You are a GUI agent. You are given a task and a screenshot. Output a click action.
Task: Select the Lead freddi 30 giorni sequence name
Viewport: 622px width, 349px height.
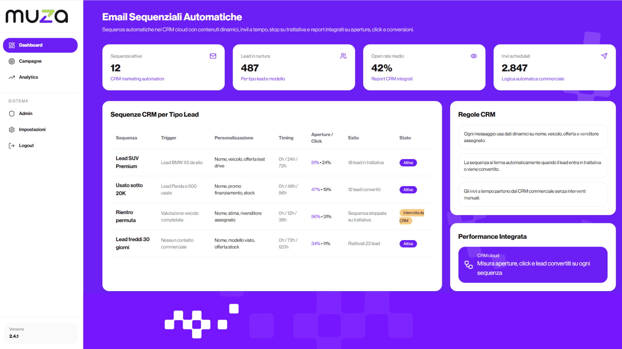[x=132, y=244]
